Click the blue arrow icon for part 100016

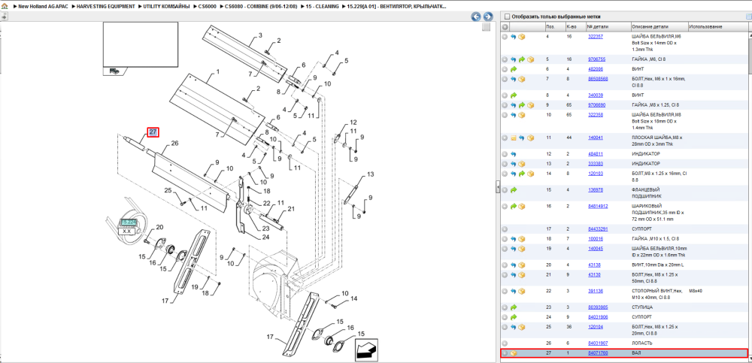coord(513,239)
